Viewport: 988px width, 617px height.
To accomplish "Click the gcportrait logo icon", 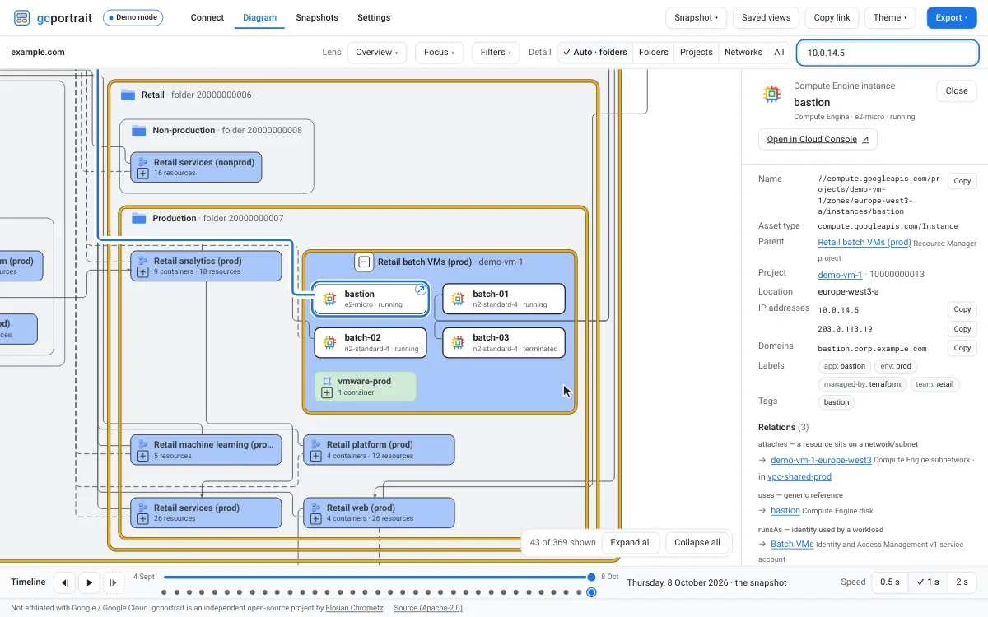I will click(x=22, y=17).
